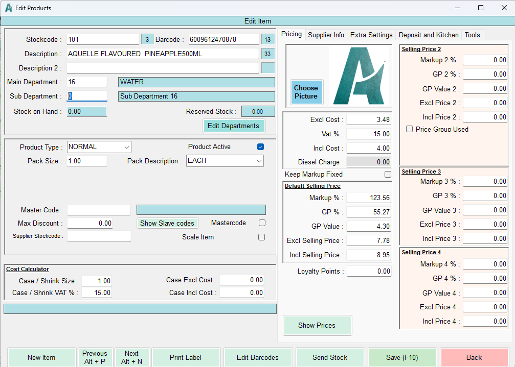Tick the Scale Item checkbox
Viewport: 515px width, 367px height.
[262, 237]
